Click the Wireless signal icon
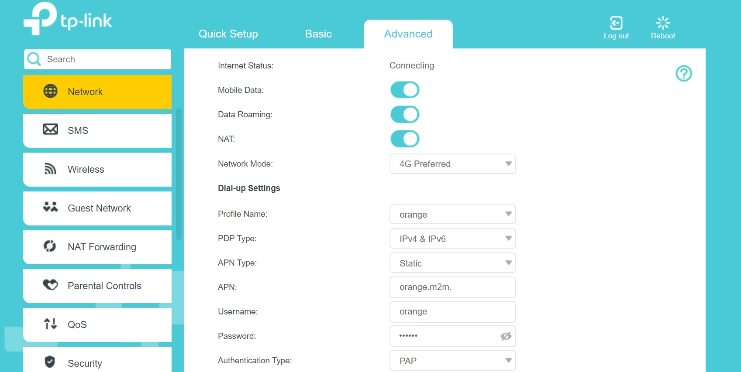The width and height of the screenshot is (741, 372). pyautogui.click(x=51, y=169)
